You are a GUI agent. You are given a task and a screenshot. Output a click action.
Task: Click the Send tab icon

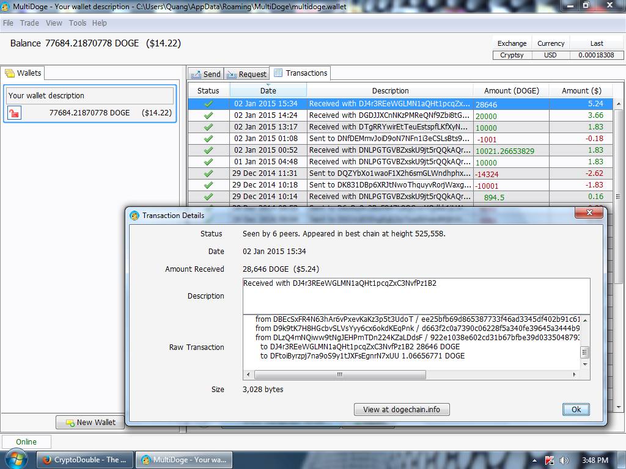click(196, 74)
